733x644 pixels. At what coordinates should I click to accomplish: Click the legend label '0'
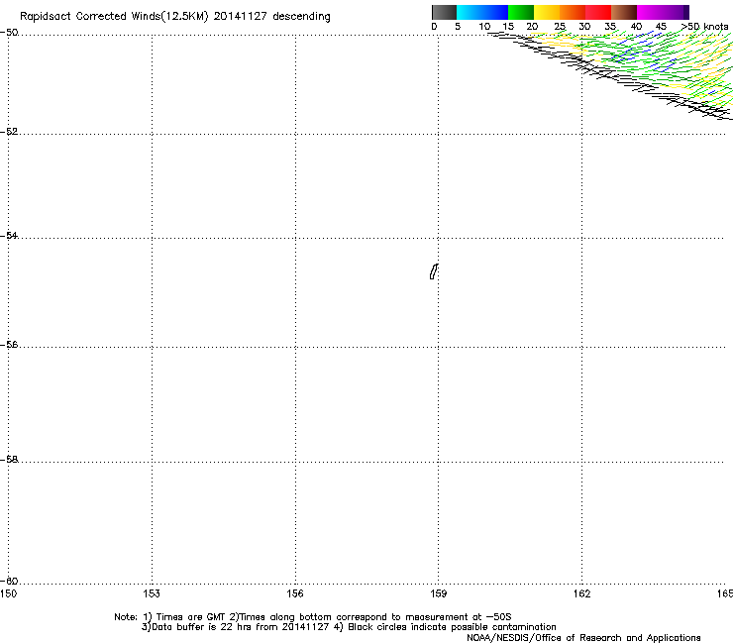tap(434, 27)
